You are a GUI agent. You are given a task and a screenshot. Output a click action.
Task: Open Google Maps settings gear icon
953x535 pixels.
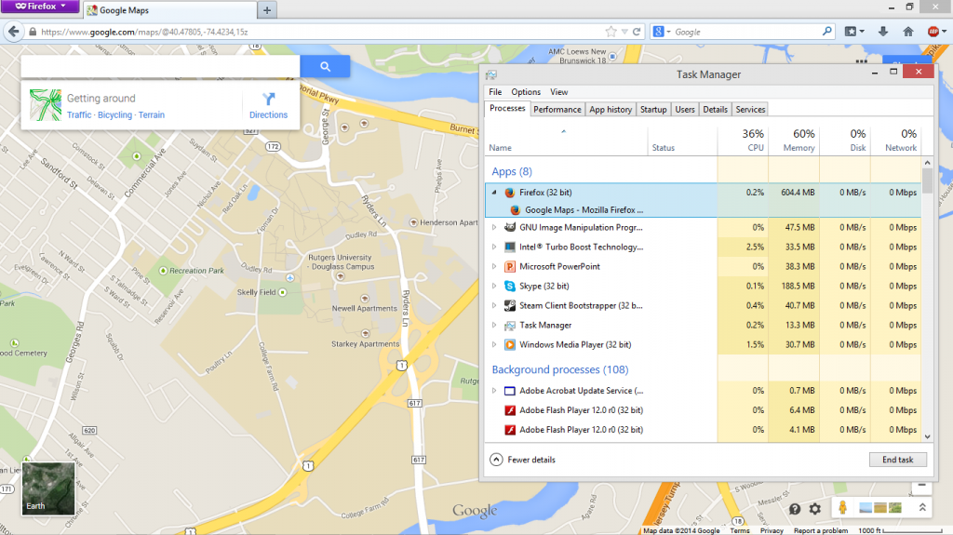[x=815, y=509]
